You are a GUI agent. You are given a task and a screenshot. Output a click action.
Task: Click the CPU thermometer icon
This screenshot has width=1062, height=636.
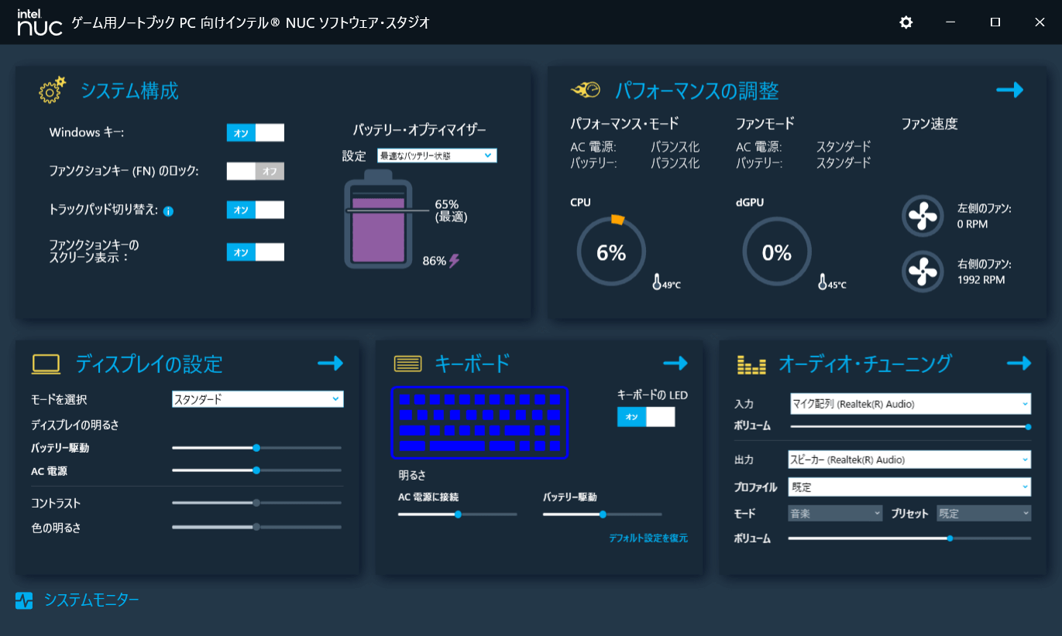(657, 282)
